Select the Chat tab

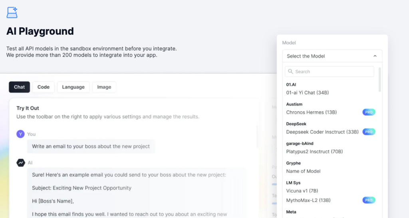19,87
